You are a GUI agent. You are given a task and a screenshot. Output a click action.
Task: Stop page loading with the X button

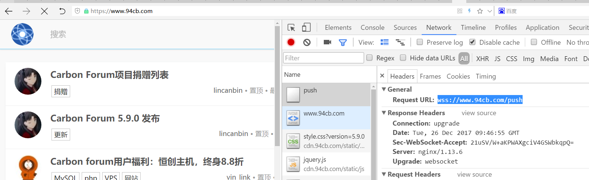pyautogui.click(x=44, y=11)
